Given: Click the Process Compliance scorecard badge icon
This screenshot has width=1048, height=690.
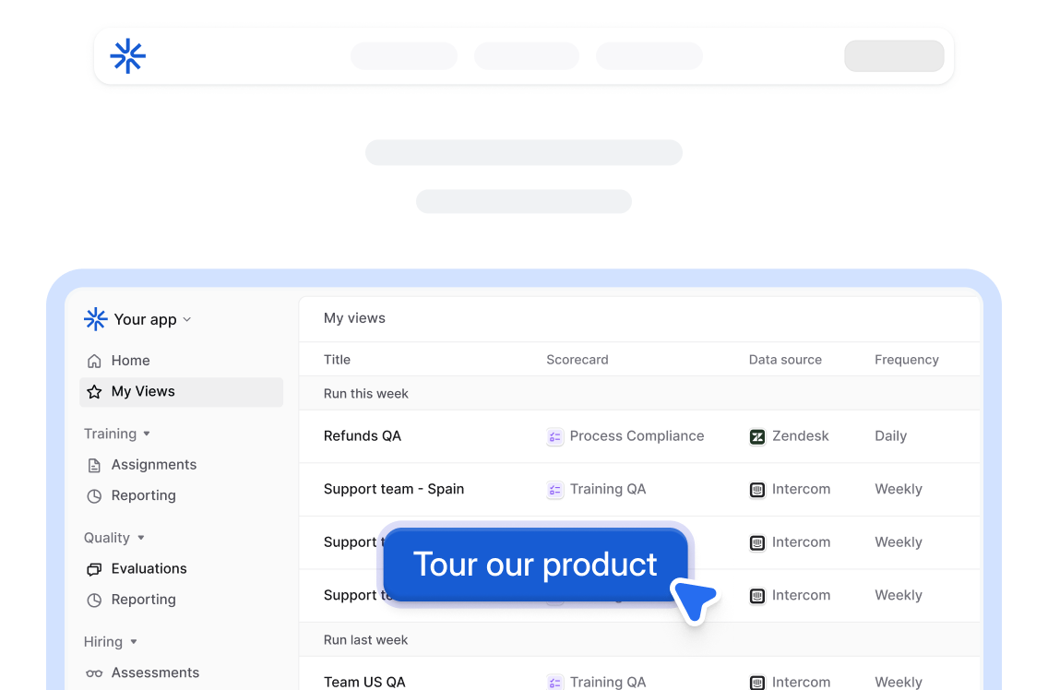Looking at the screenshot, I should [x=554, y=436].
